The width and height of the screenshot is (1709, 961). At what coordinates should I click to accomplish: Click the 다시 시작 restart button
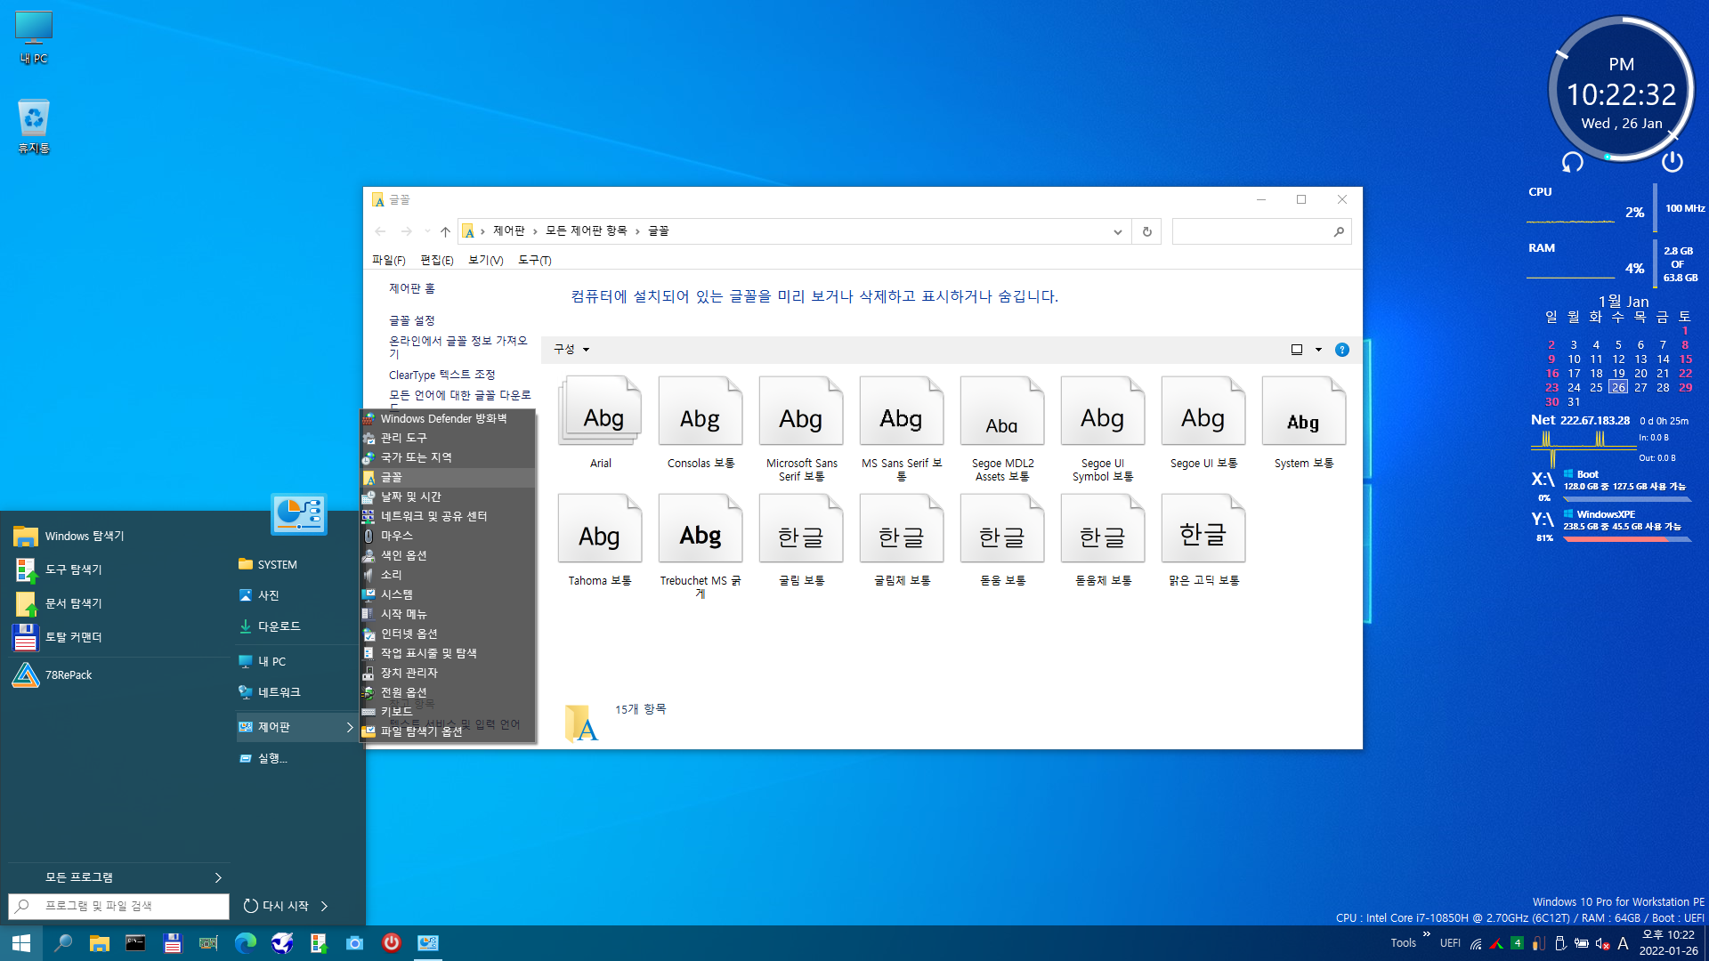pos(276,906)
